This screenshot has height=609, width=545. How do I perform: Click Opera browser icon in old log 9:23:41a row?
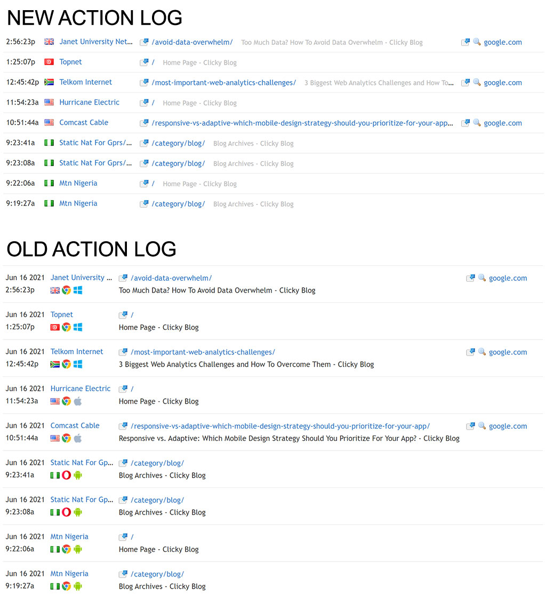click(66, 475)
